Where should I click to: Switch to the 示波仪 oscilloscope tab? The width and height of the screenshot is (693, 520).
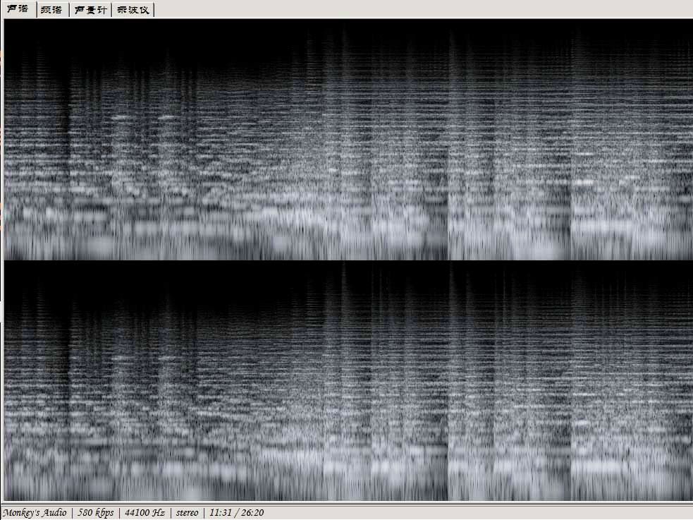click(x=133, y=10)
